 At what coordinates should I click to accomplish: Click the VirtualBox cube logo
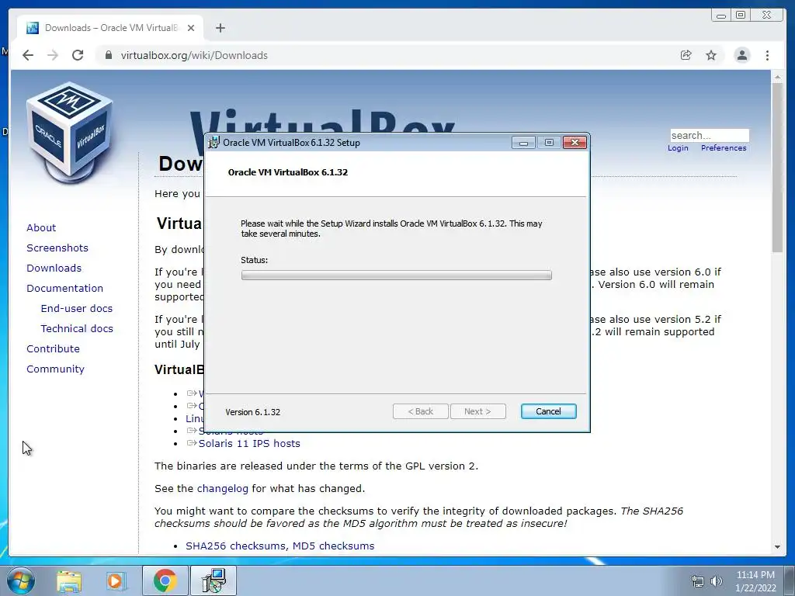(x=69, y=133)
